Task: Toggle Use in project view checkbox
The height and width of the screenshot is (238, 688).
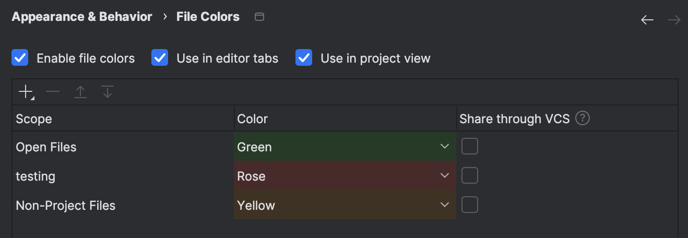Action: click(x=304, y=58)
